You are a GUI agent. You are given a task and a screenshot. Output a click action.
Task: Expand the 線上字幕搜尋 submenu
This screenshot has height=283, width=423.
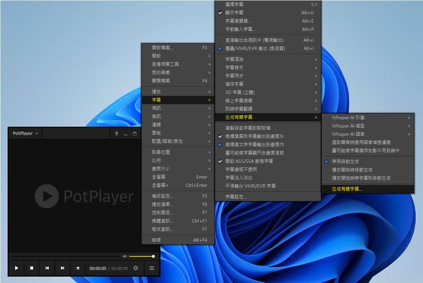(268, 101)
